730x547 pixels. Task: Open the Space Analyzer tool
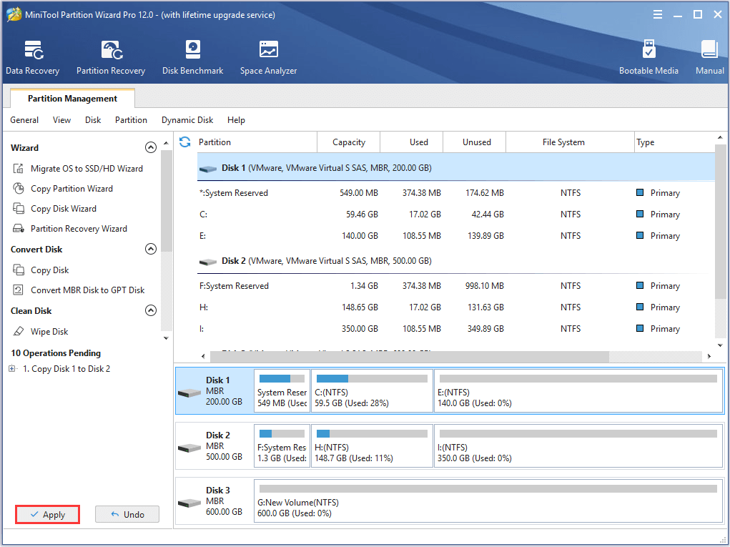click(268, 58)
